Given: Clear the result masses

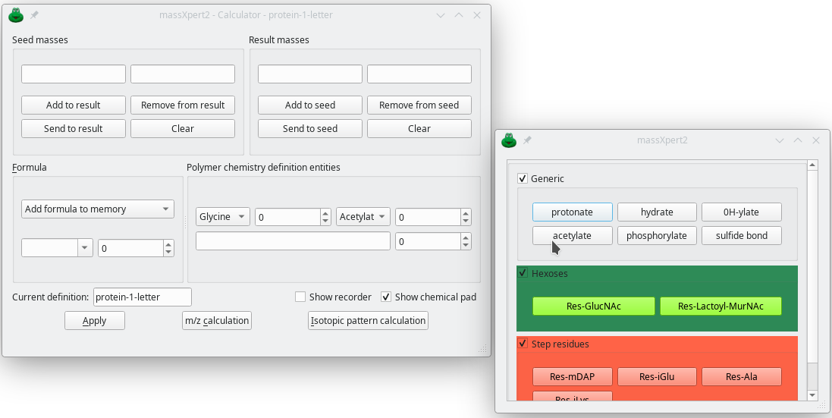Looking at the screenshot, I should click(x=419, y=128).
